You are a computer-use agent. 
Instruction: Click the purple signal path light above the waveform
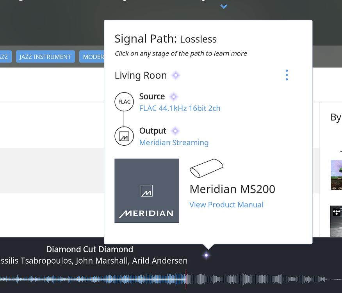(206, 255)
